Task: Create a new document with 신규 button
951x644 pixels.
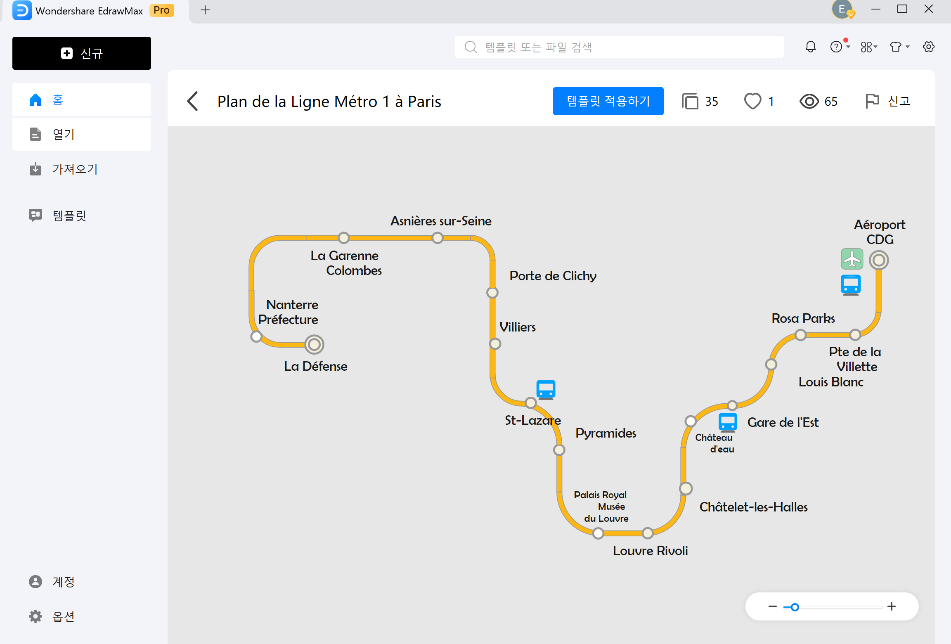Action: point(82,53)
